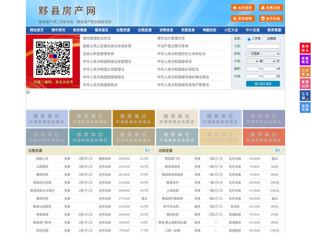This screenshot has height=233, width=311.
Task: Open the 客服QQ号 floating side icon
Action: click(305, 84)
